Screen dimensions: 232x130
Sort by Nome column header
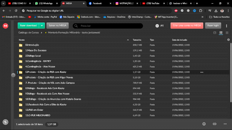(22, 40)
